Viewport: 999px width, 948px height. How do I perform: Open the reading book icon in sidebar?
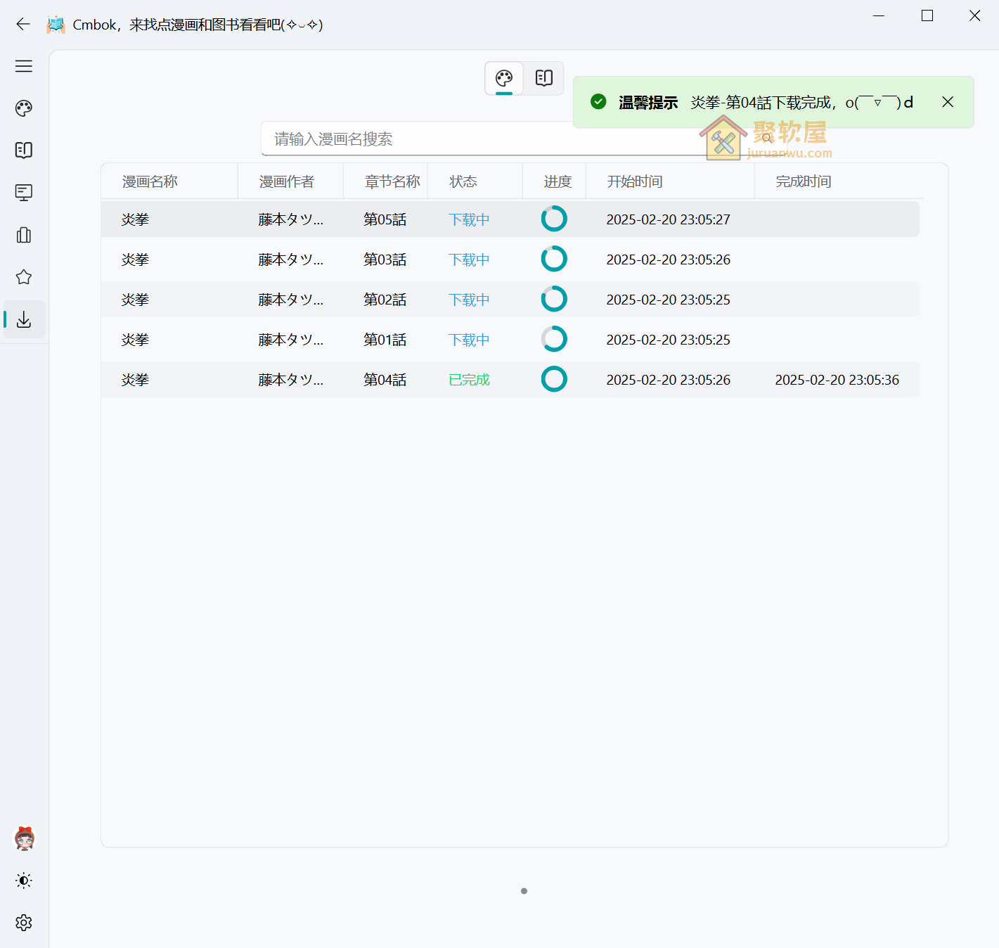[x=23, y=150]
